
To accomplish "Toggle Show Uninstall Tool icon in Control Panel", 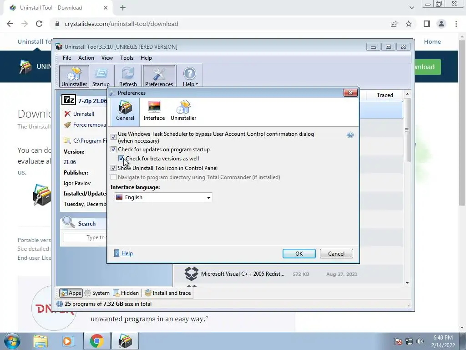I will [x=113, y=168].
